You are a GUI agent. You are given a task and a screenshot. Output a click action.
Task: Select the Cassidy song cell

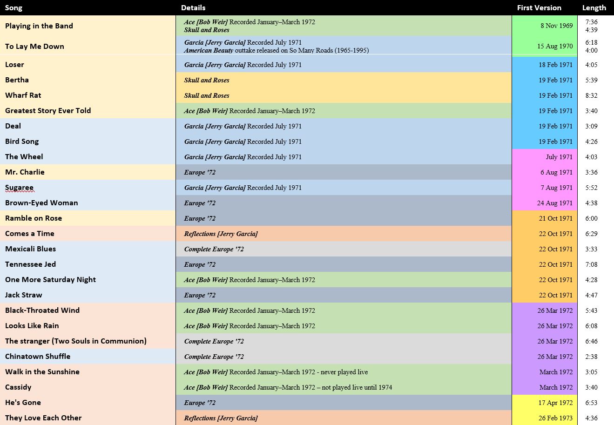pyautogui.click(x=88, y=387)
